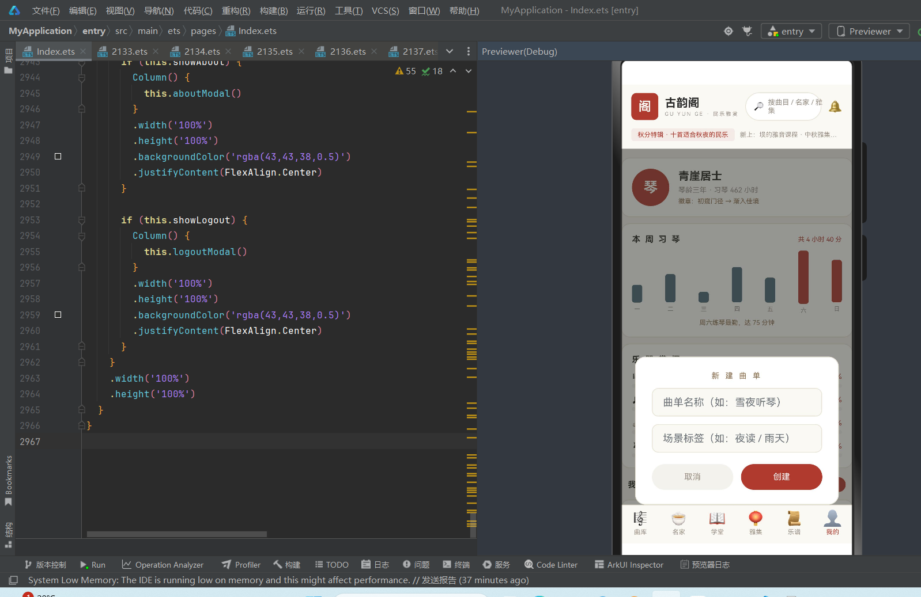921x597 pixels.
Task: Click the 55 warnings indicator
Action: coord(406,71)
